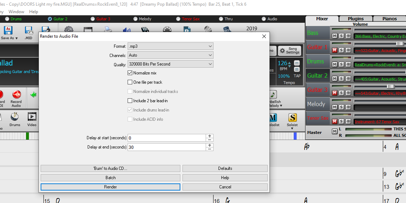Mute the Drums track in Mixer

tap(335, 64)
